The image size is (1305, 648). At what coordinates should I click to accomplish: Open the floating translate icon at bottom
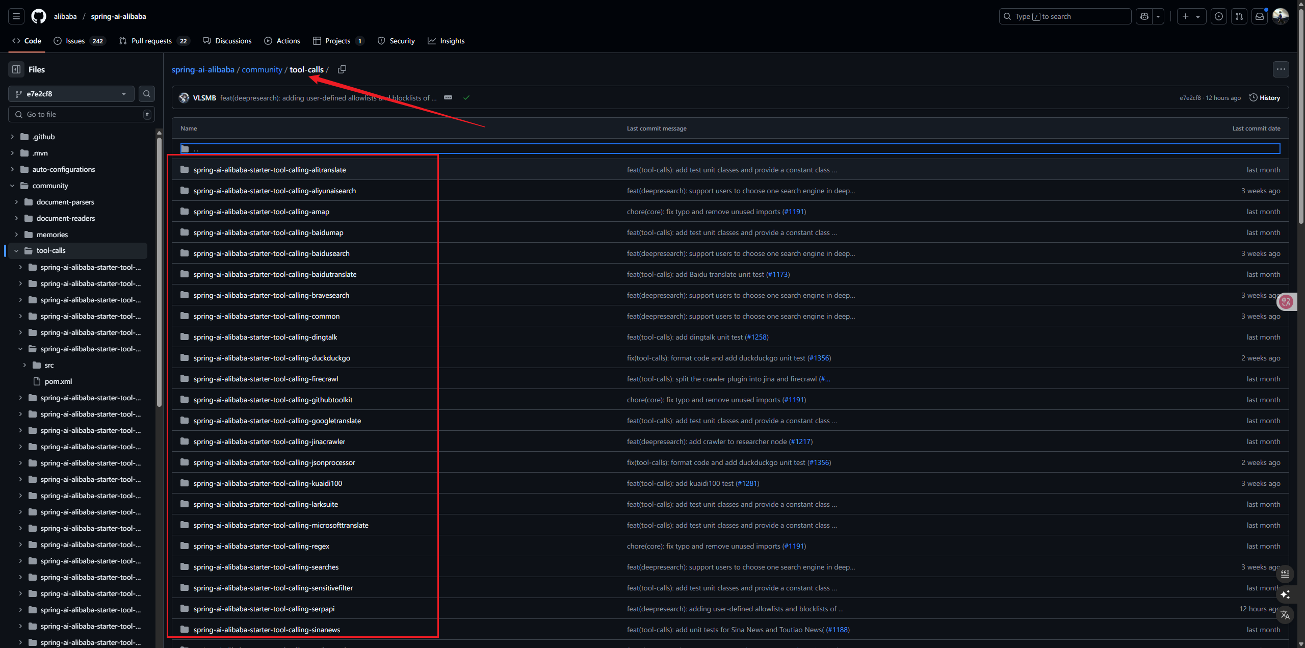(1285, 615)
